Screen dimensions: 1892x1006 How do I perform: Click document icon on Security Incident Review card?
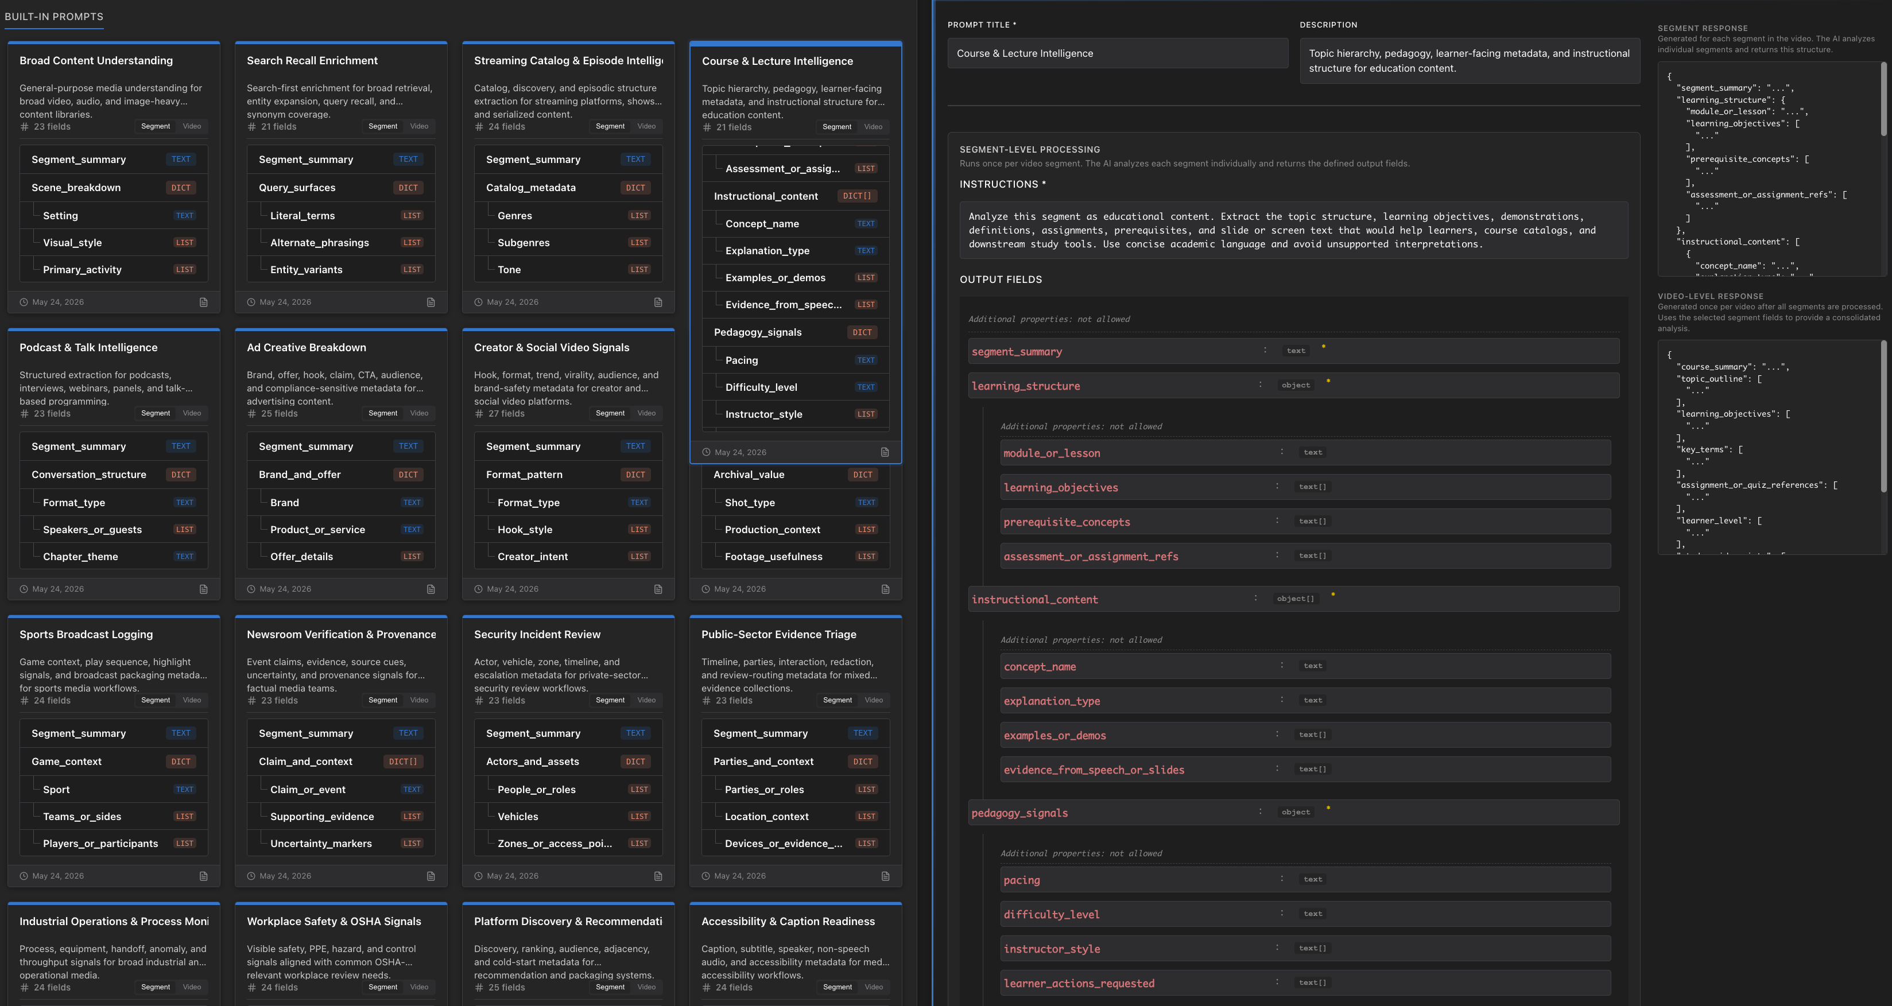click(658, 876)
